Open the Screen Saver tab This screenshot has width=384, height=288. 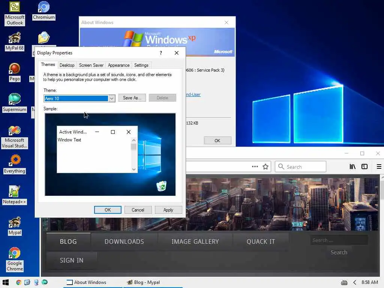pyautogui.click(x=91, y=65)
